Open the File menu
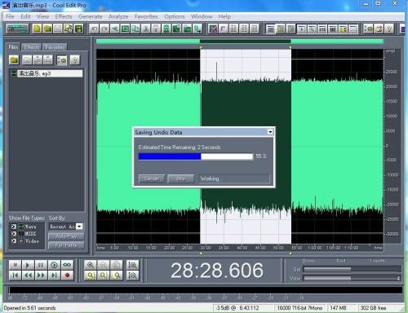This screenshot has width=408, height=313. [x=10, y=16]
